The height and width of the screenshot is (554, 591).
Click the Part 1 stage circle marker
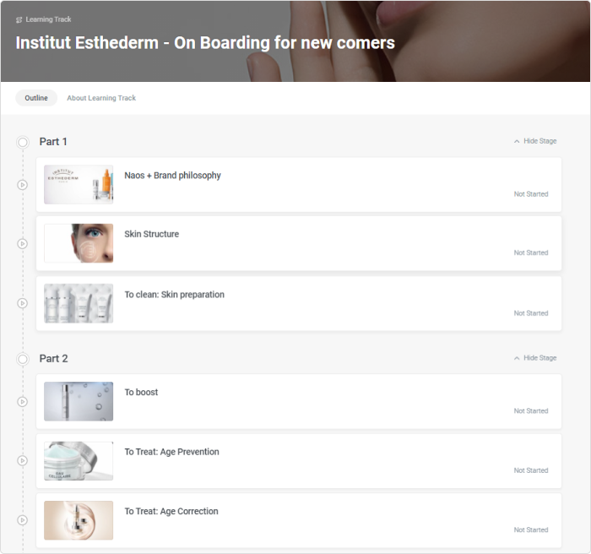tap(23, 142)
